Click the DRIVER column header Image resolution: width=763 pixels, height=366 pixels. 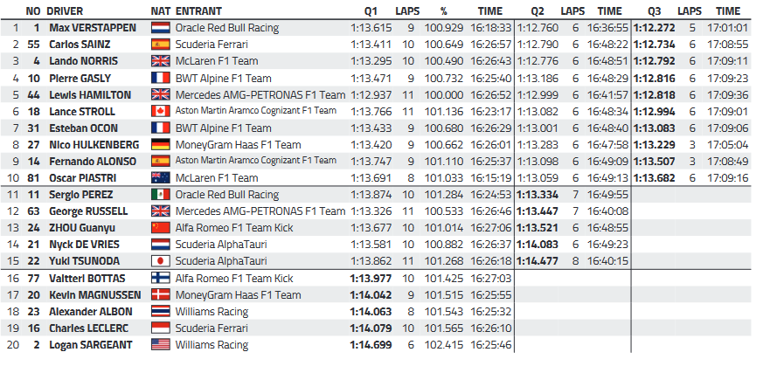pos(65,11)
